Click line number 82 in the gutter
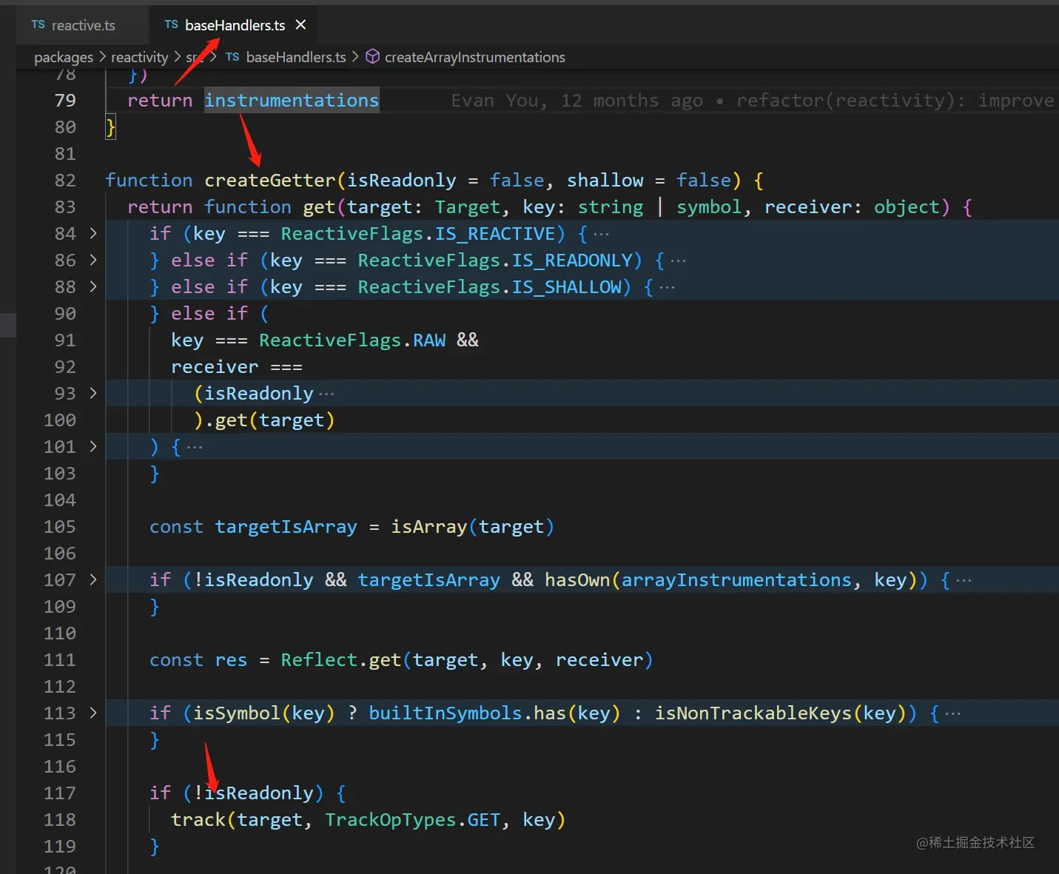This screenshot has width=1059, height=874. [x=65, y=180]
